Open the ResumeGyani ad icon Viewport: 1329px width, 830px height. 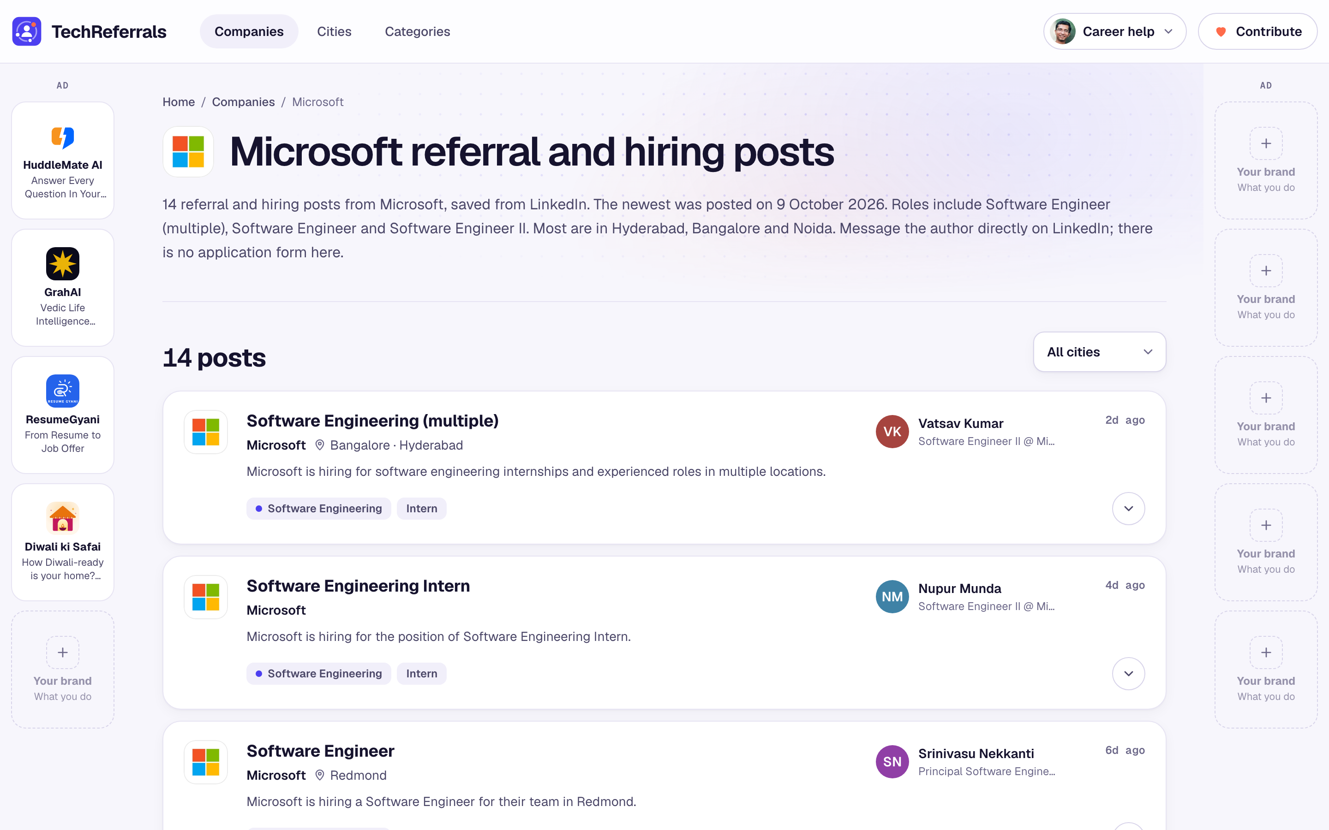pos(63,391)
